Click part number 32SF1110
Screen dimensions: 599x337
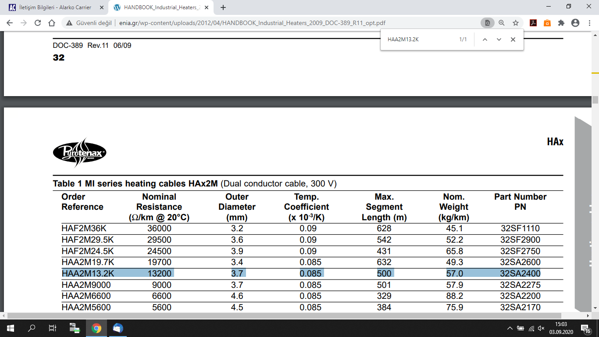point(521,229)
